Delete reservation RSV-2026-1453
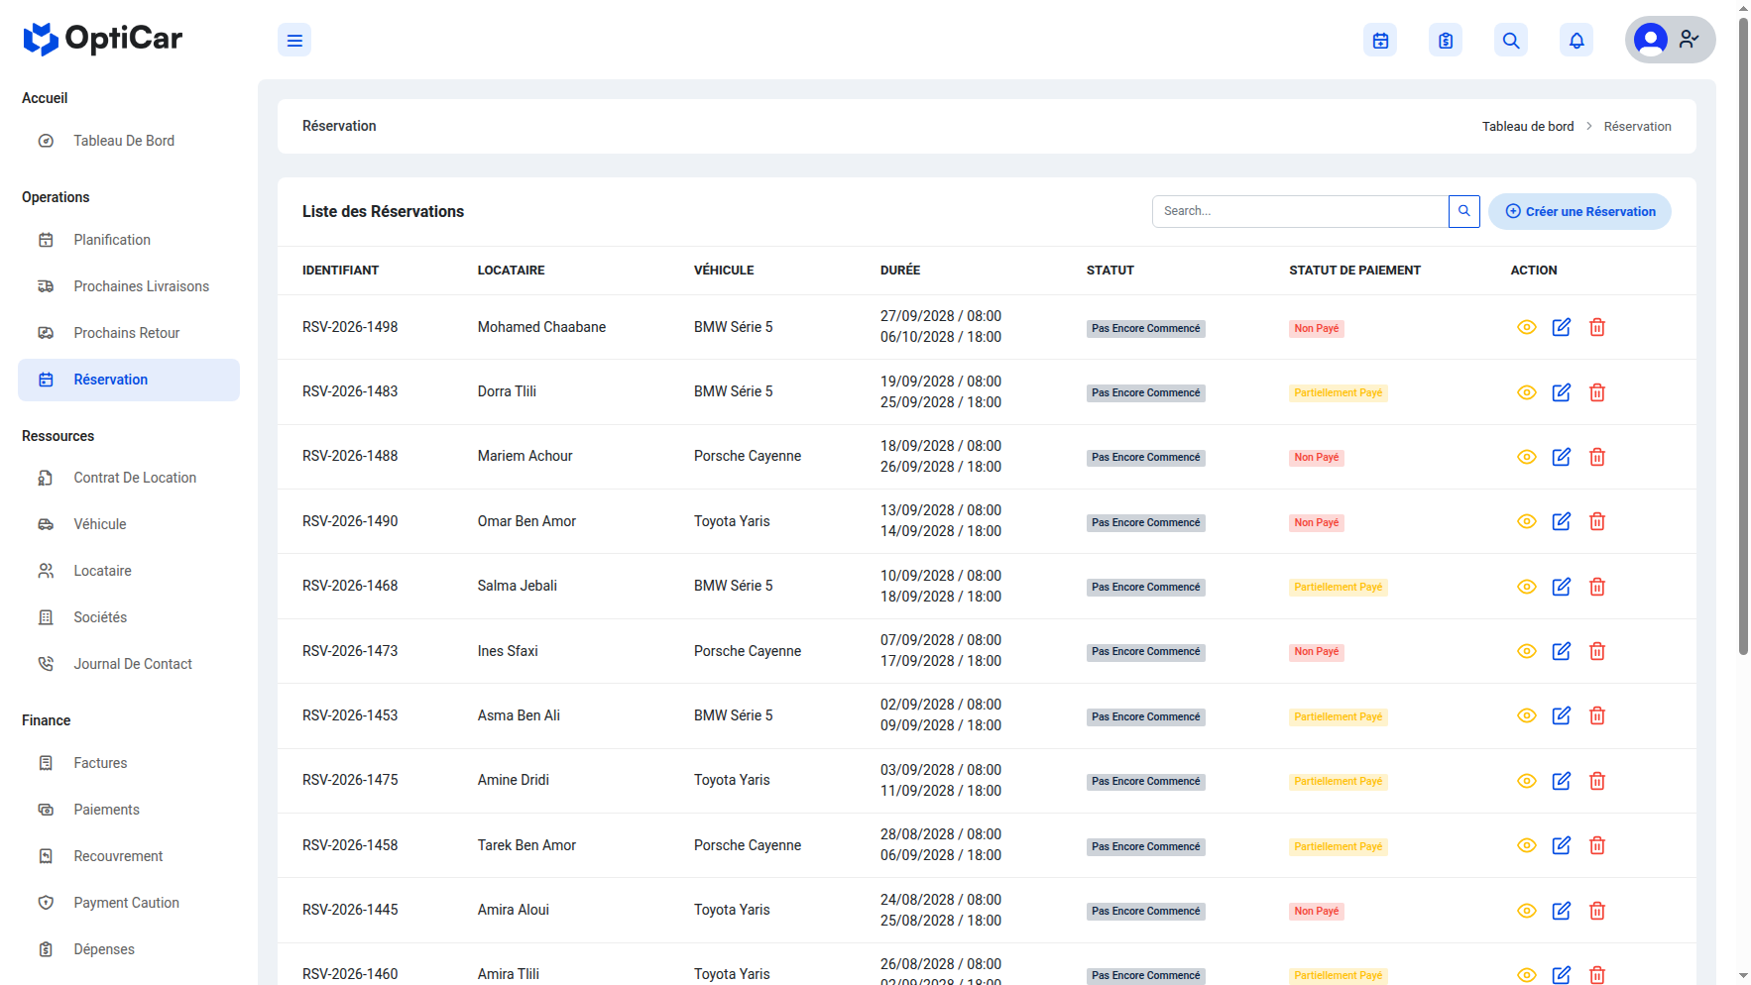1751x985 pixels. click(1597, 715)
